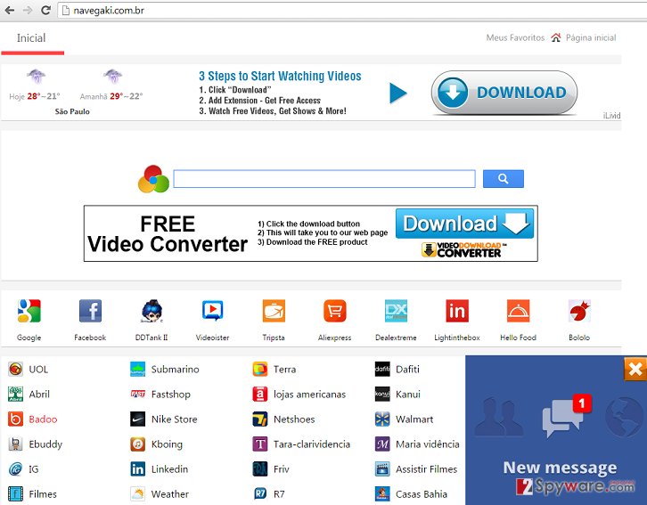Click the magnifier search button
Screen dimensions: 647x505
point(503,178)
